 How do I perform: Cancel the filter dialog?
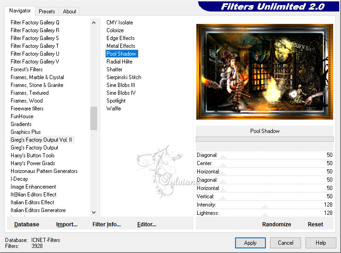click(x=285, y=242)
